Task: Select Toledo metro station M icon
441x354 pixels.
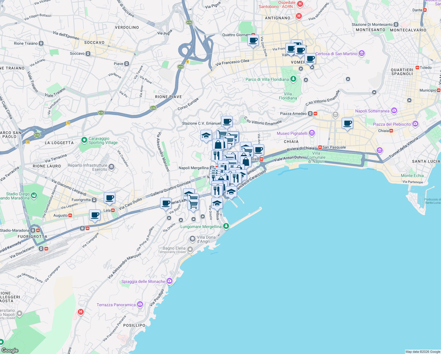Action: click(417, 68)
